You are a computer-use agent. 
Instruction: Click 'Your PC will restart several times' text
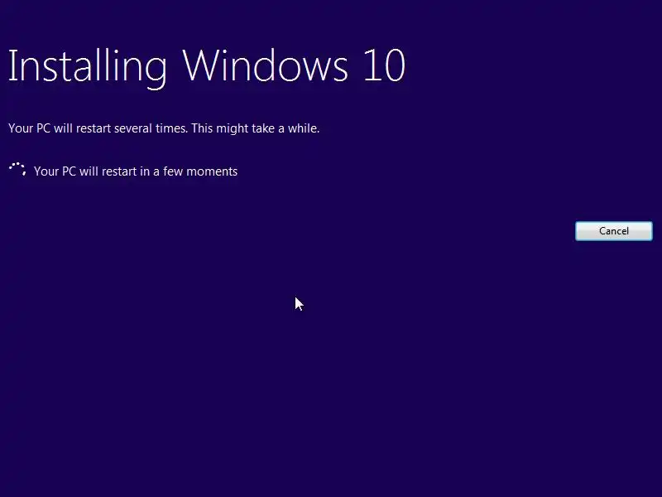[98, 128]
